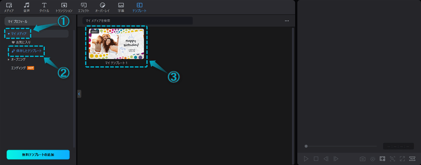Click the preview zoom magnifier icon
The image size is (421, 165).
[x=392, y=158]
